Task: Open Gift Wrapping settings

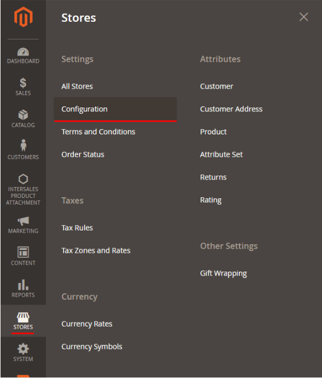Action: click(x=223, y=273)
